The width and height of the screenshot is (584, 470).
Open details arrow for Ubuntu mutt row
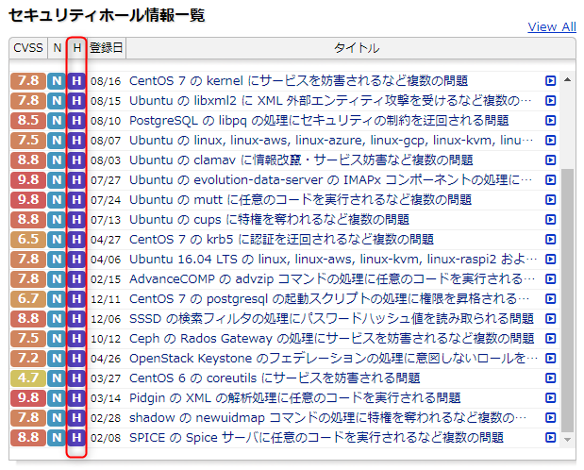[x=550, y=200]
